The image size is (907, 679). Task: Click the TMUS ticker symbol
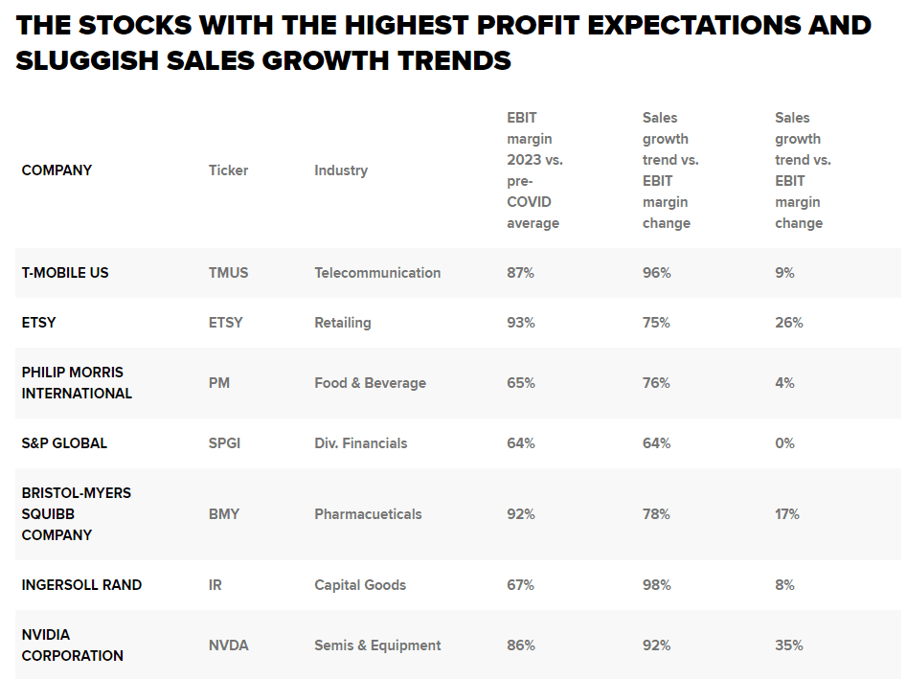point(228,273)
